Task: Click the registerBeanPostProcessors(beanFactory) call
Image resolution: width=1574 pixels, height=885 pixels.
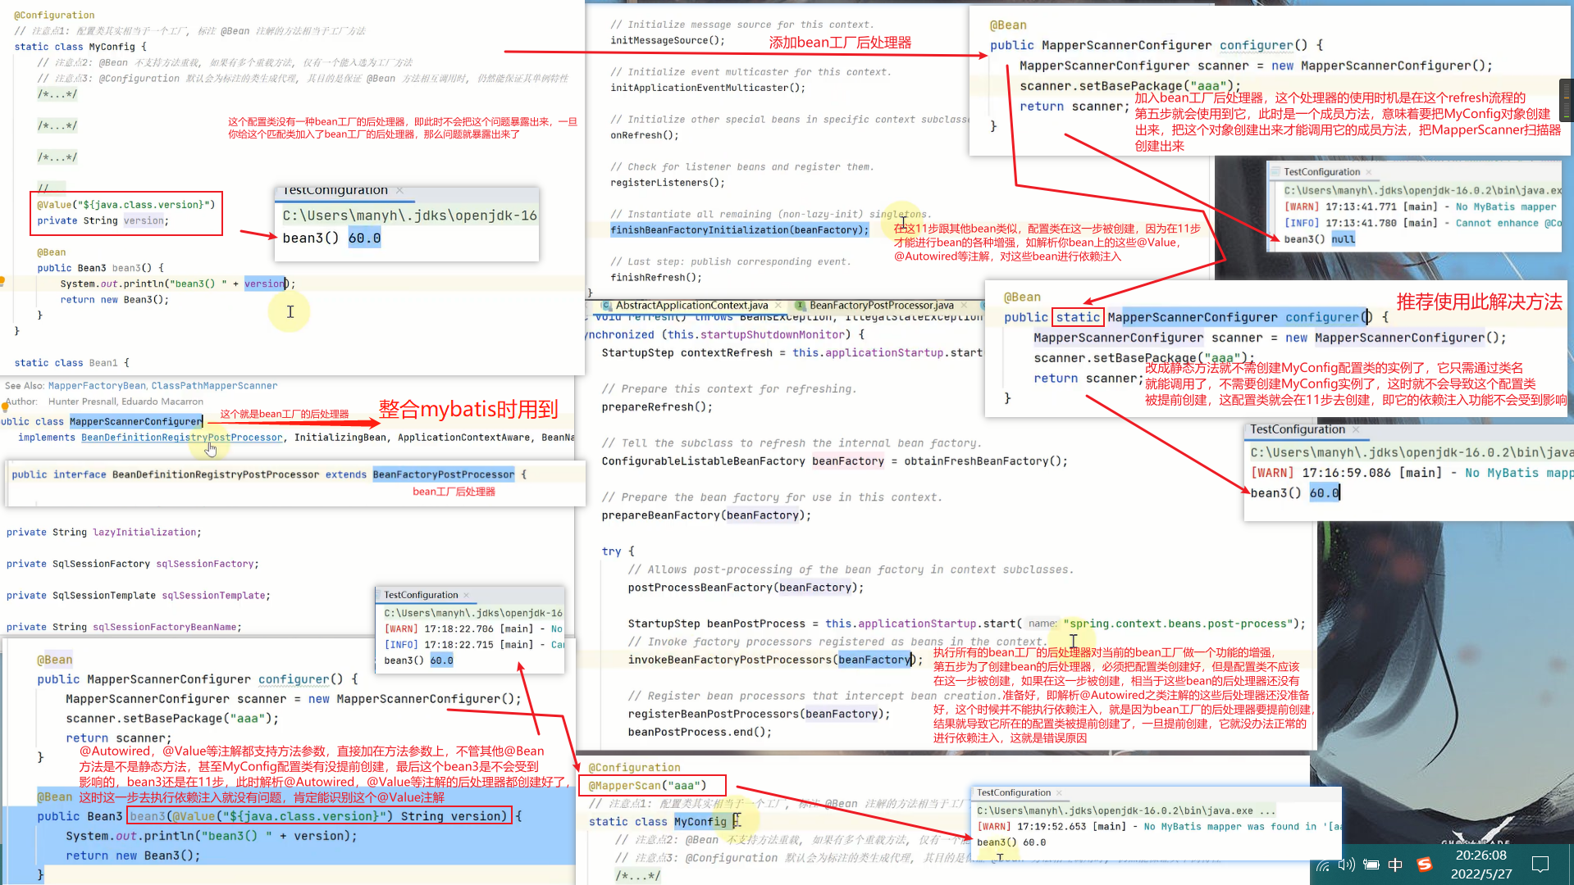Action: point(759,714)
